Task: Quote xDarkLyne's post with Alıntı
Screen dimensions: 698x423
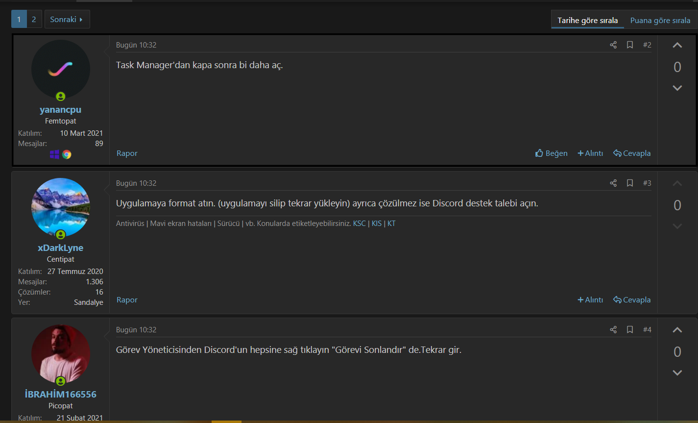Action: click(x=590, y=300)
